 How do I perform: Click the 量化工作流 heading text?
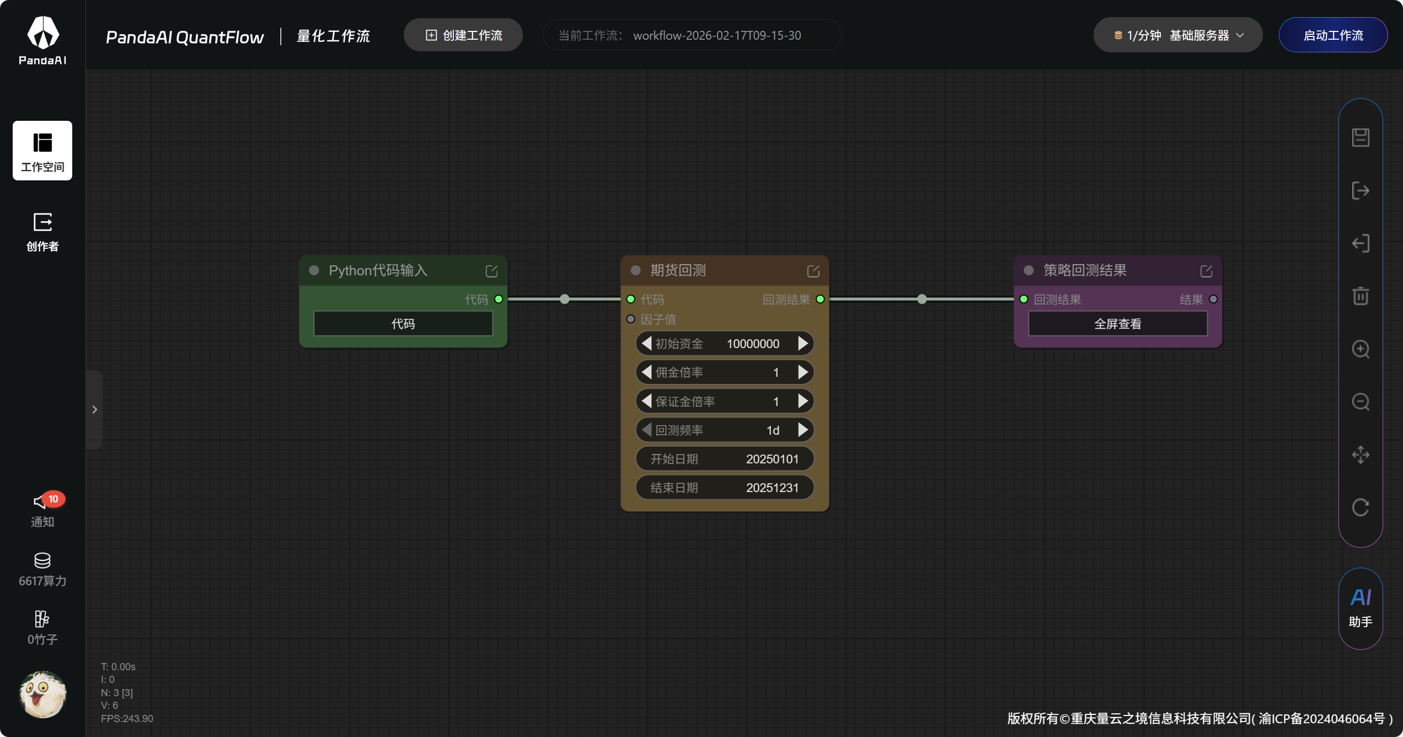click(333, 36)
